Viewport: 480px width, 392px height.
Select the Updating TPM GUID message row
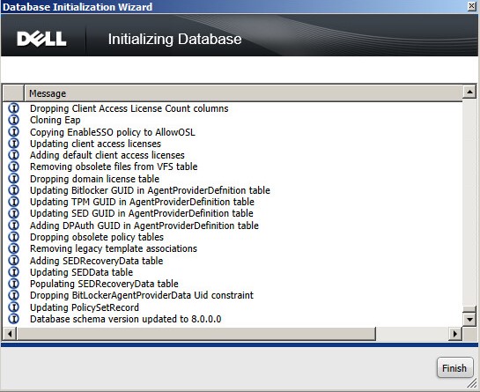(x=142, y=202)
